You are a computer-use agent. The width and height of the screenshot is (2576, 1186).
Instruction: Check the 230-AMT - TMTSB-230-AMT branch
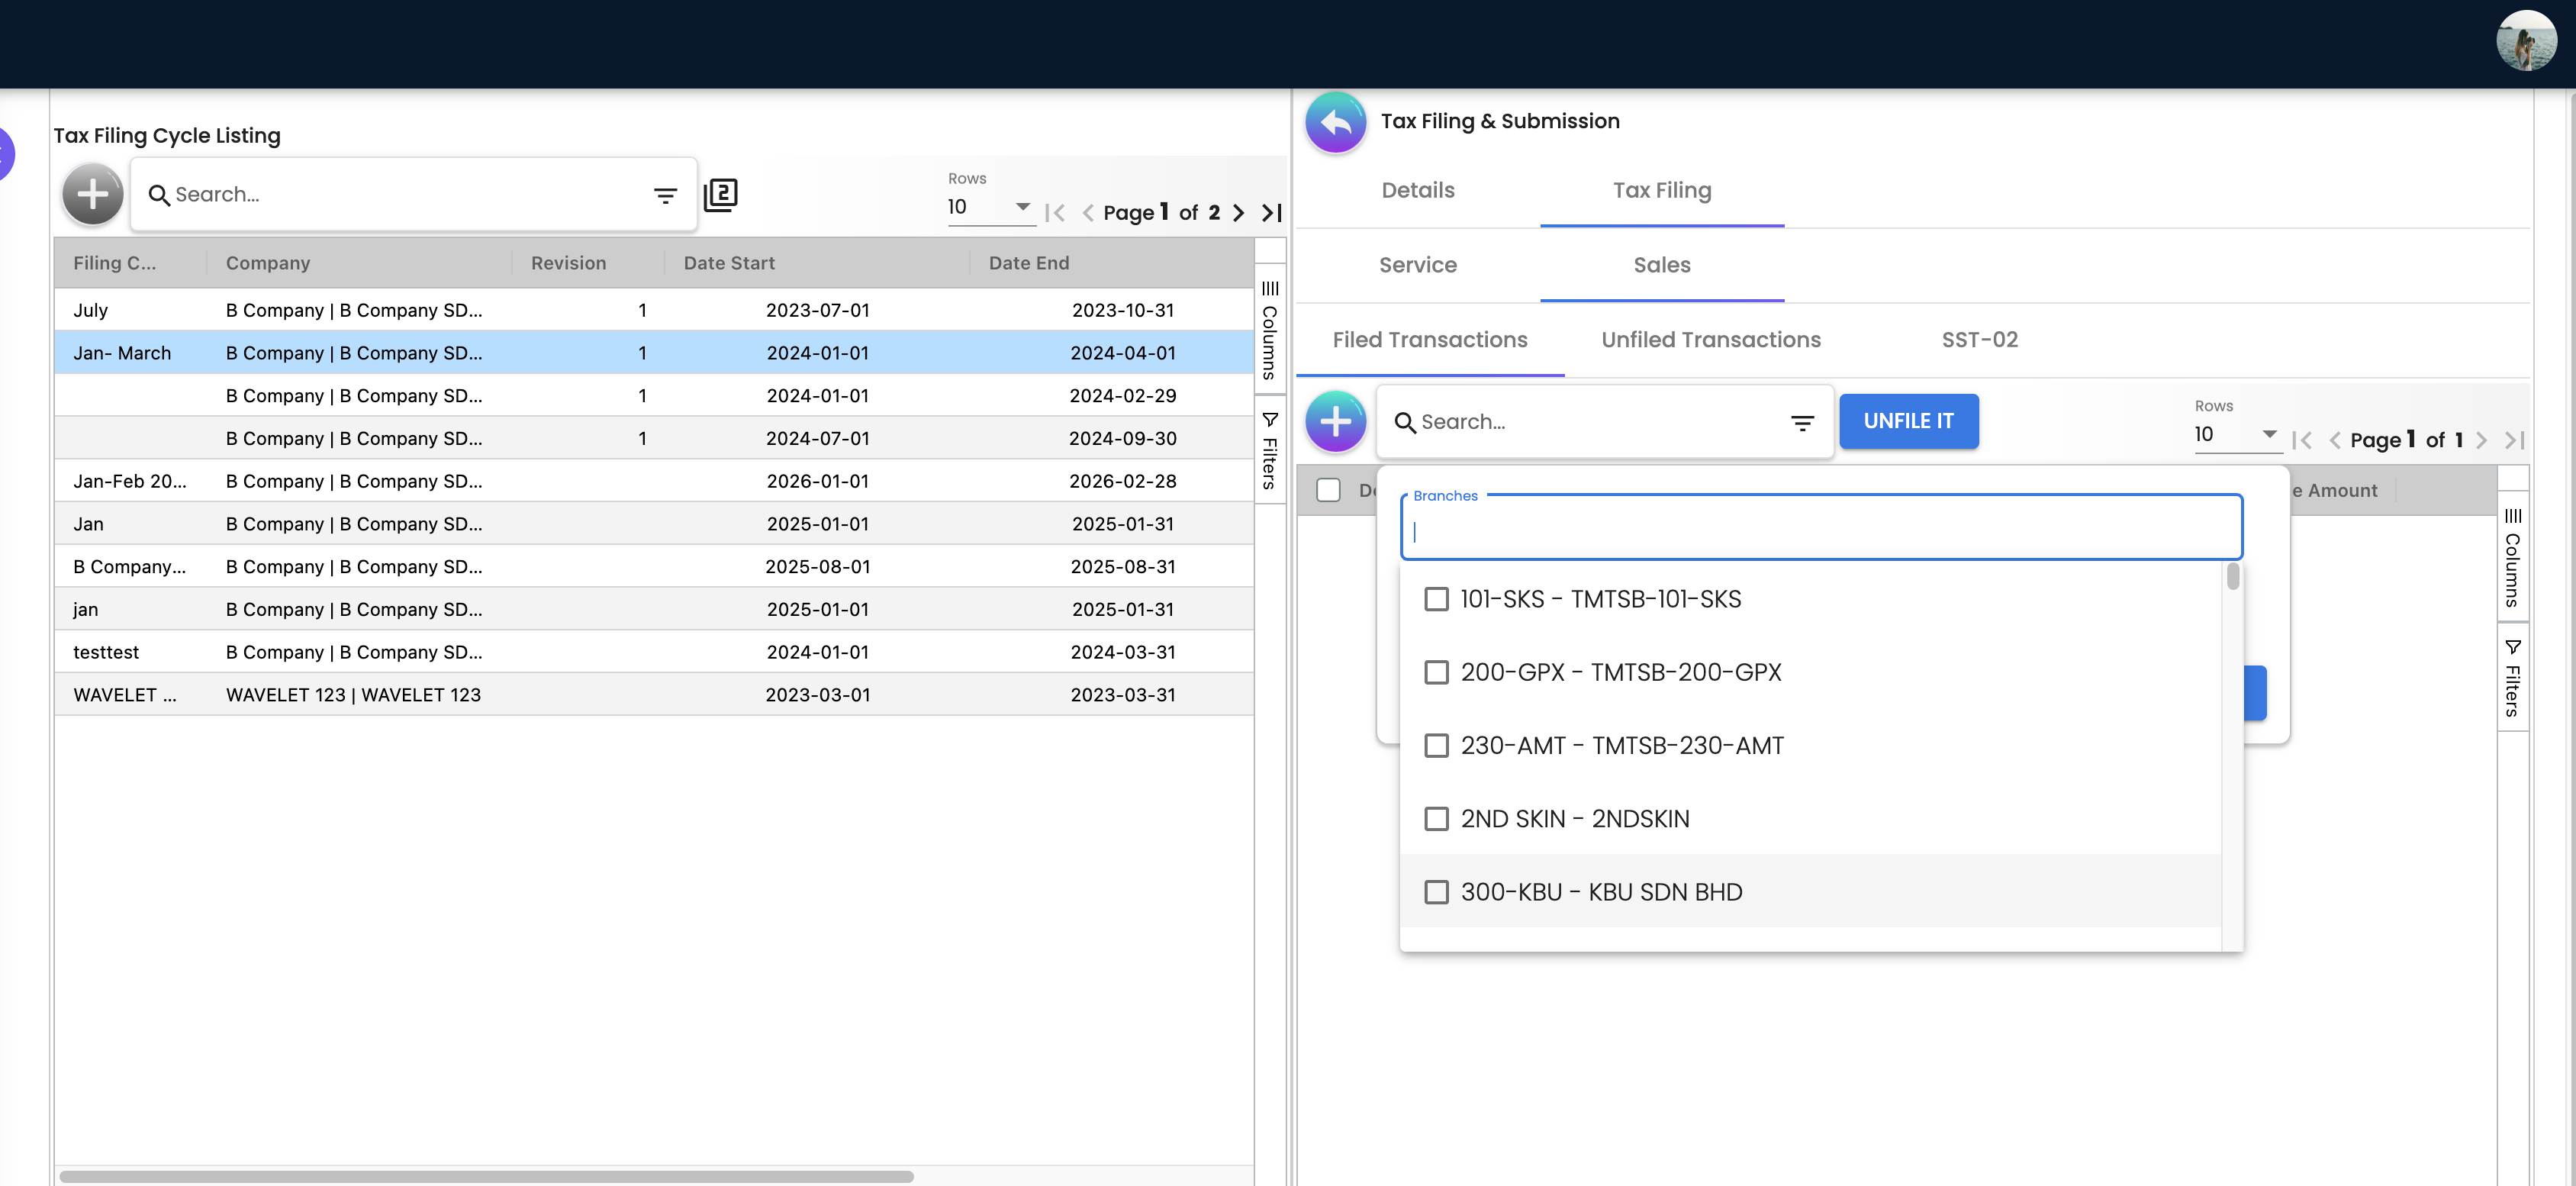coord(1436,745)
